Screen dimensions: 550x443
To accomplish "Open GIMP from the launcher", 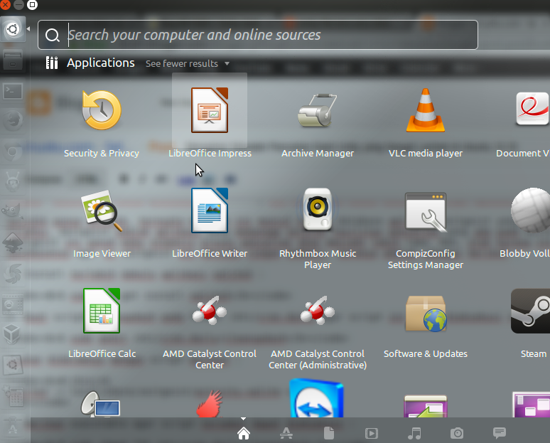I will coord(13,211).
